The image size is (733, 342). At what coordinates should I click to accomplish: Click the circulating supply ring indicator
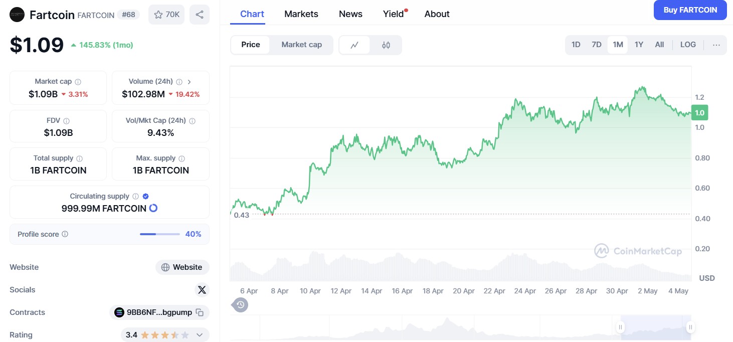[153, 208]
